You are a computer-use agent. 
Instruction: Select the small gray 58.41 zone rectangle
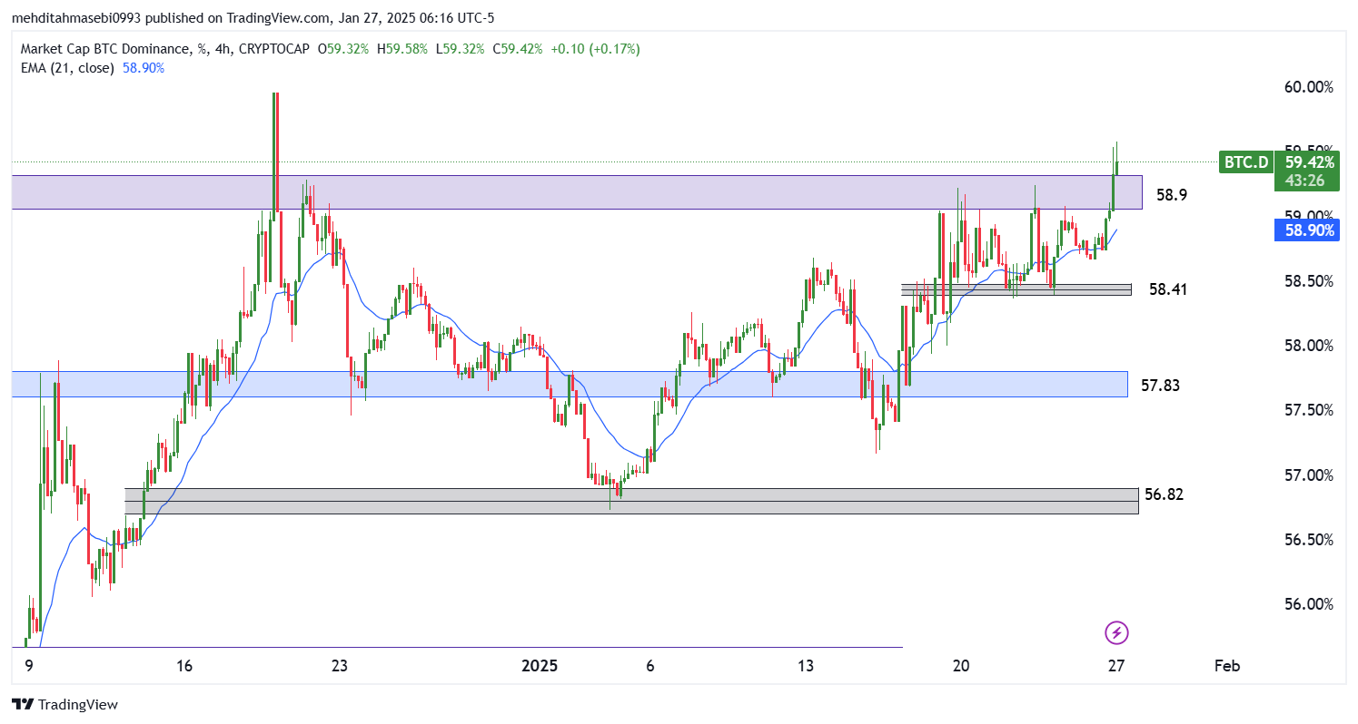(1016, 289)
